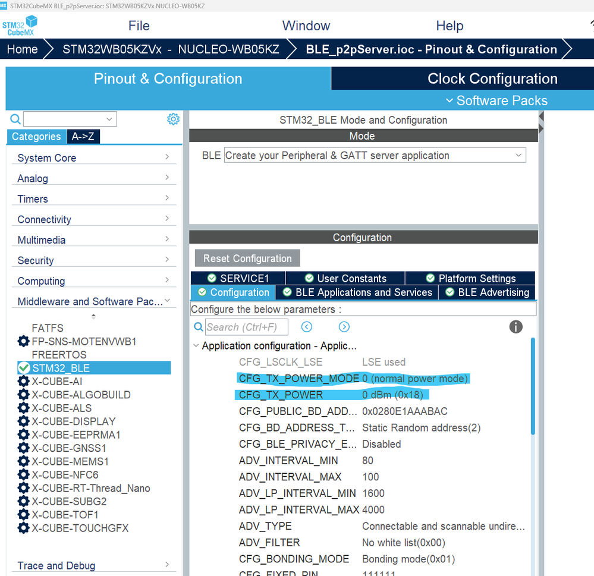Collapse the Application configuration group
The height and width of the screenshot is (576, 594).
coord(196,345)
